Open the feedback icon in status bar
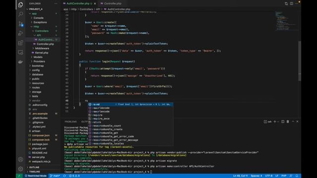The height and width of the screenshot is (178, 317). (291, 176)
